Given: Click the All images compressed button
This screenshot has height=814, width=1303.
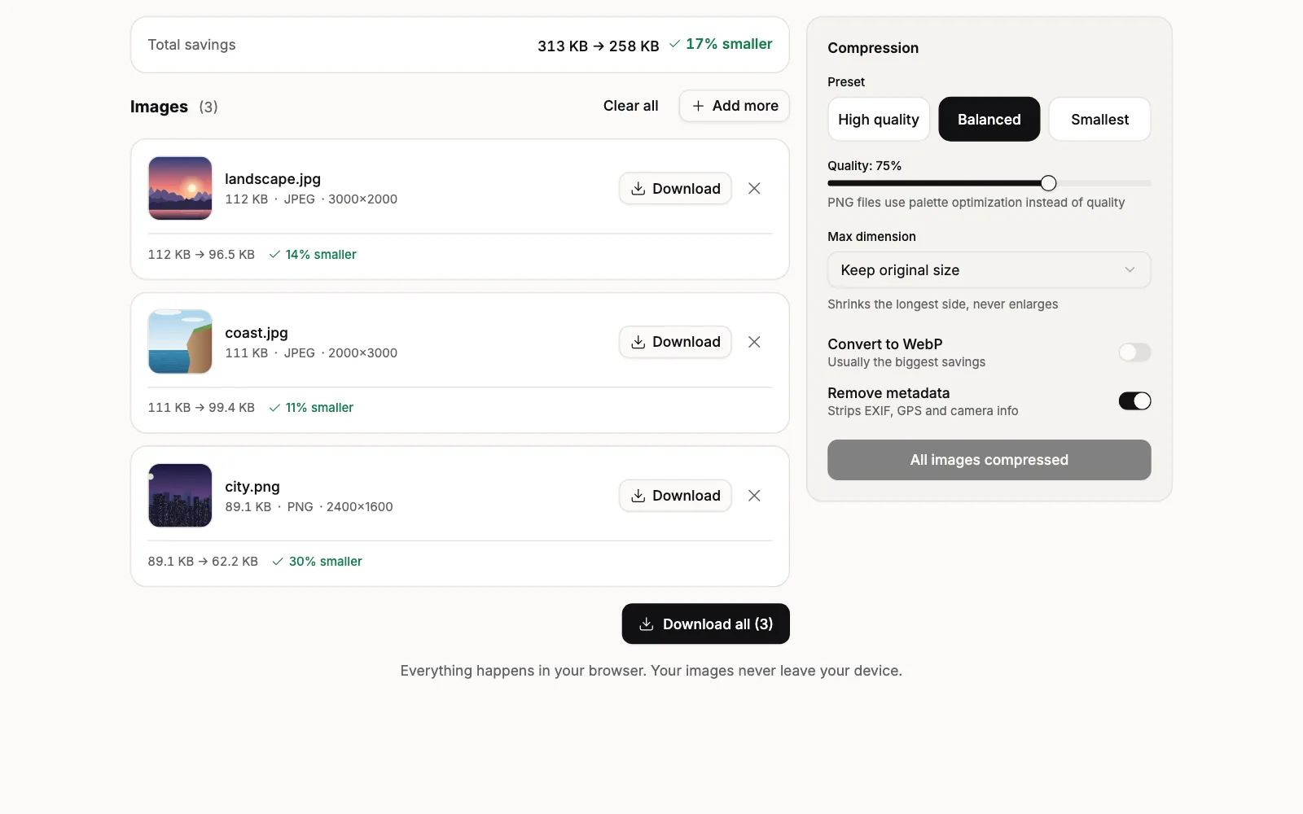Looking at the screenshot, I should pyautogui.click(x=989, y=460).
